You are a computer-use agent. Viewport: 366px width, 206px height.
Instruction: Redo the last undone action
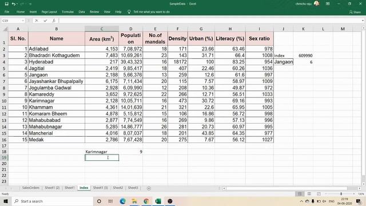click(22, 4)
